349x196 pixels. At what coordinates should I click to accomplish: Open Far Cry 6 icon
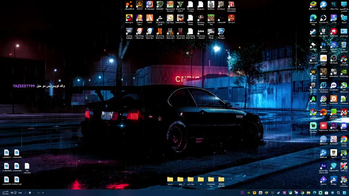point(231,19)
